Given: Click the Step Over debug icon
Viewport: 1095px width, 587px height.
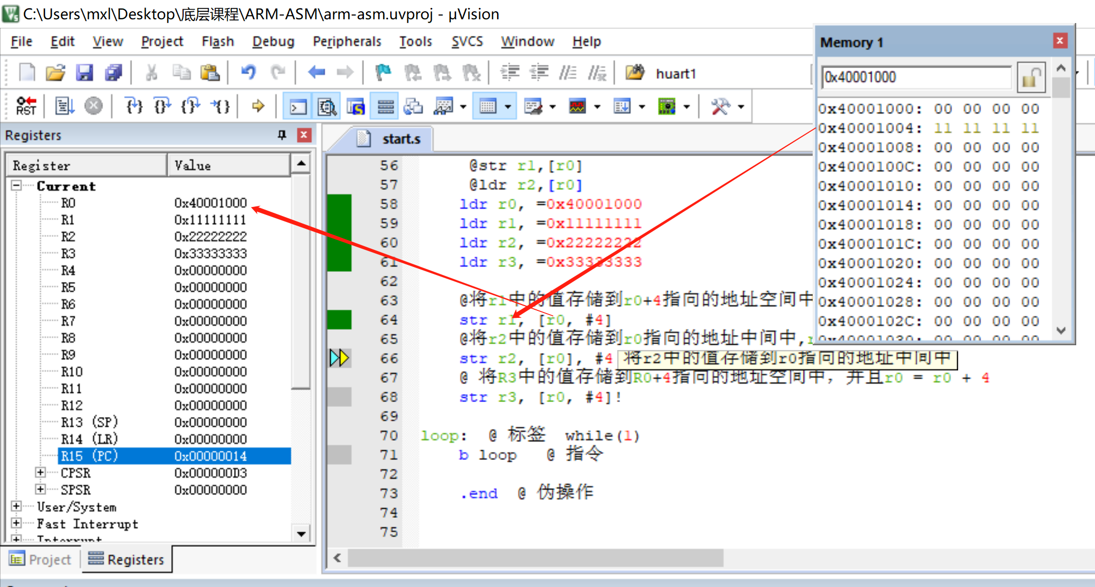Looking at the screenshot, I should pos(162,106).
